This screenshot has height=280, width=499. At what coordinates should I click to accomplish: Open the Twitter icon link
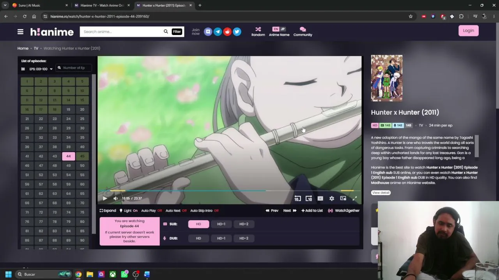click(237, 31)
